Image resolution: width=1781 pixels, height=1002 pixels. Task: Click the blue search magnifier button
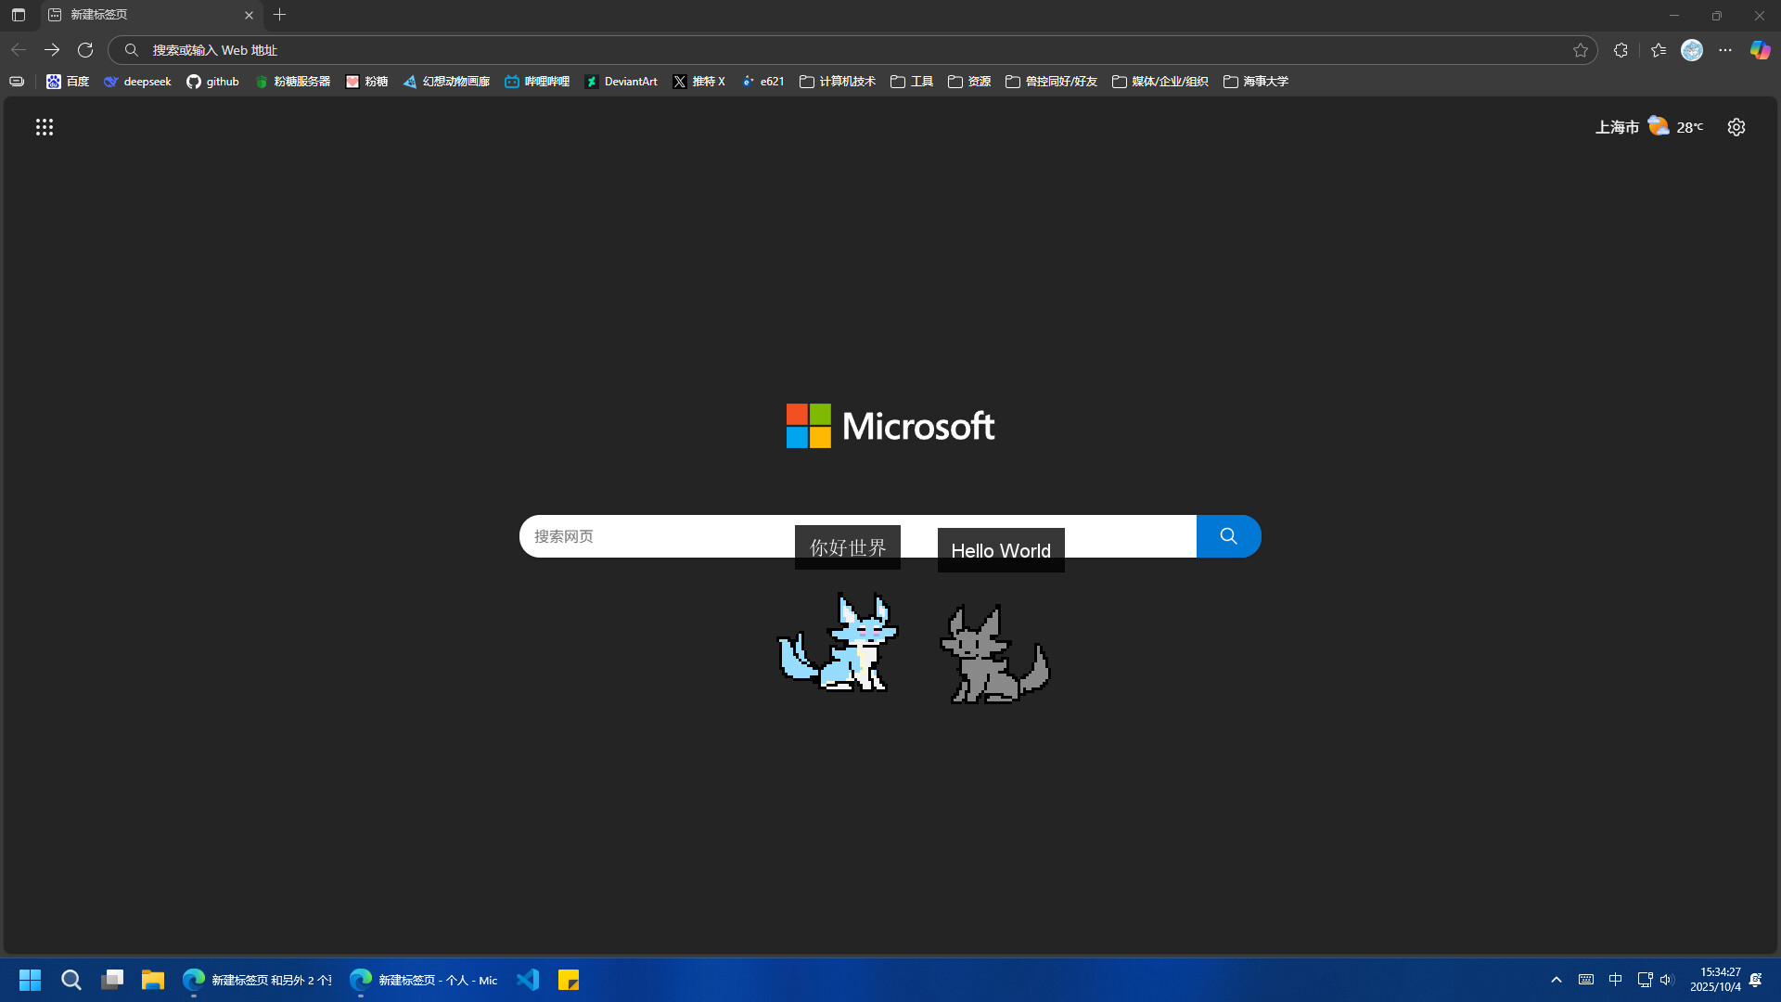[x=1228, y=536]
